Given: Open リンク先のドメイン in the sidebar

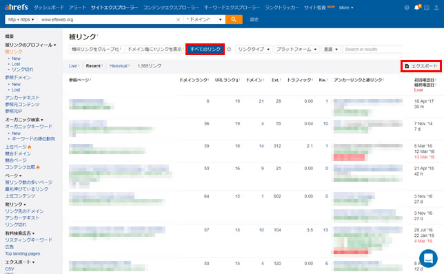Looking at the screenshot, I should pos(24,211).
